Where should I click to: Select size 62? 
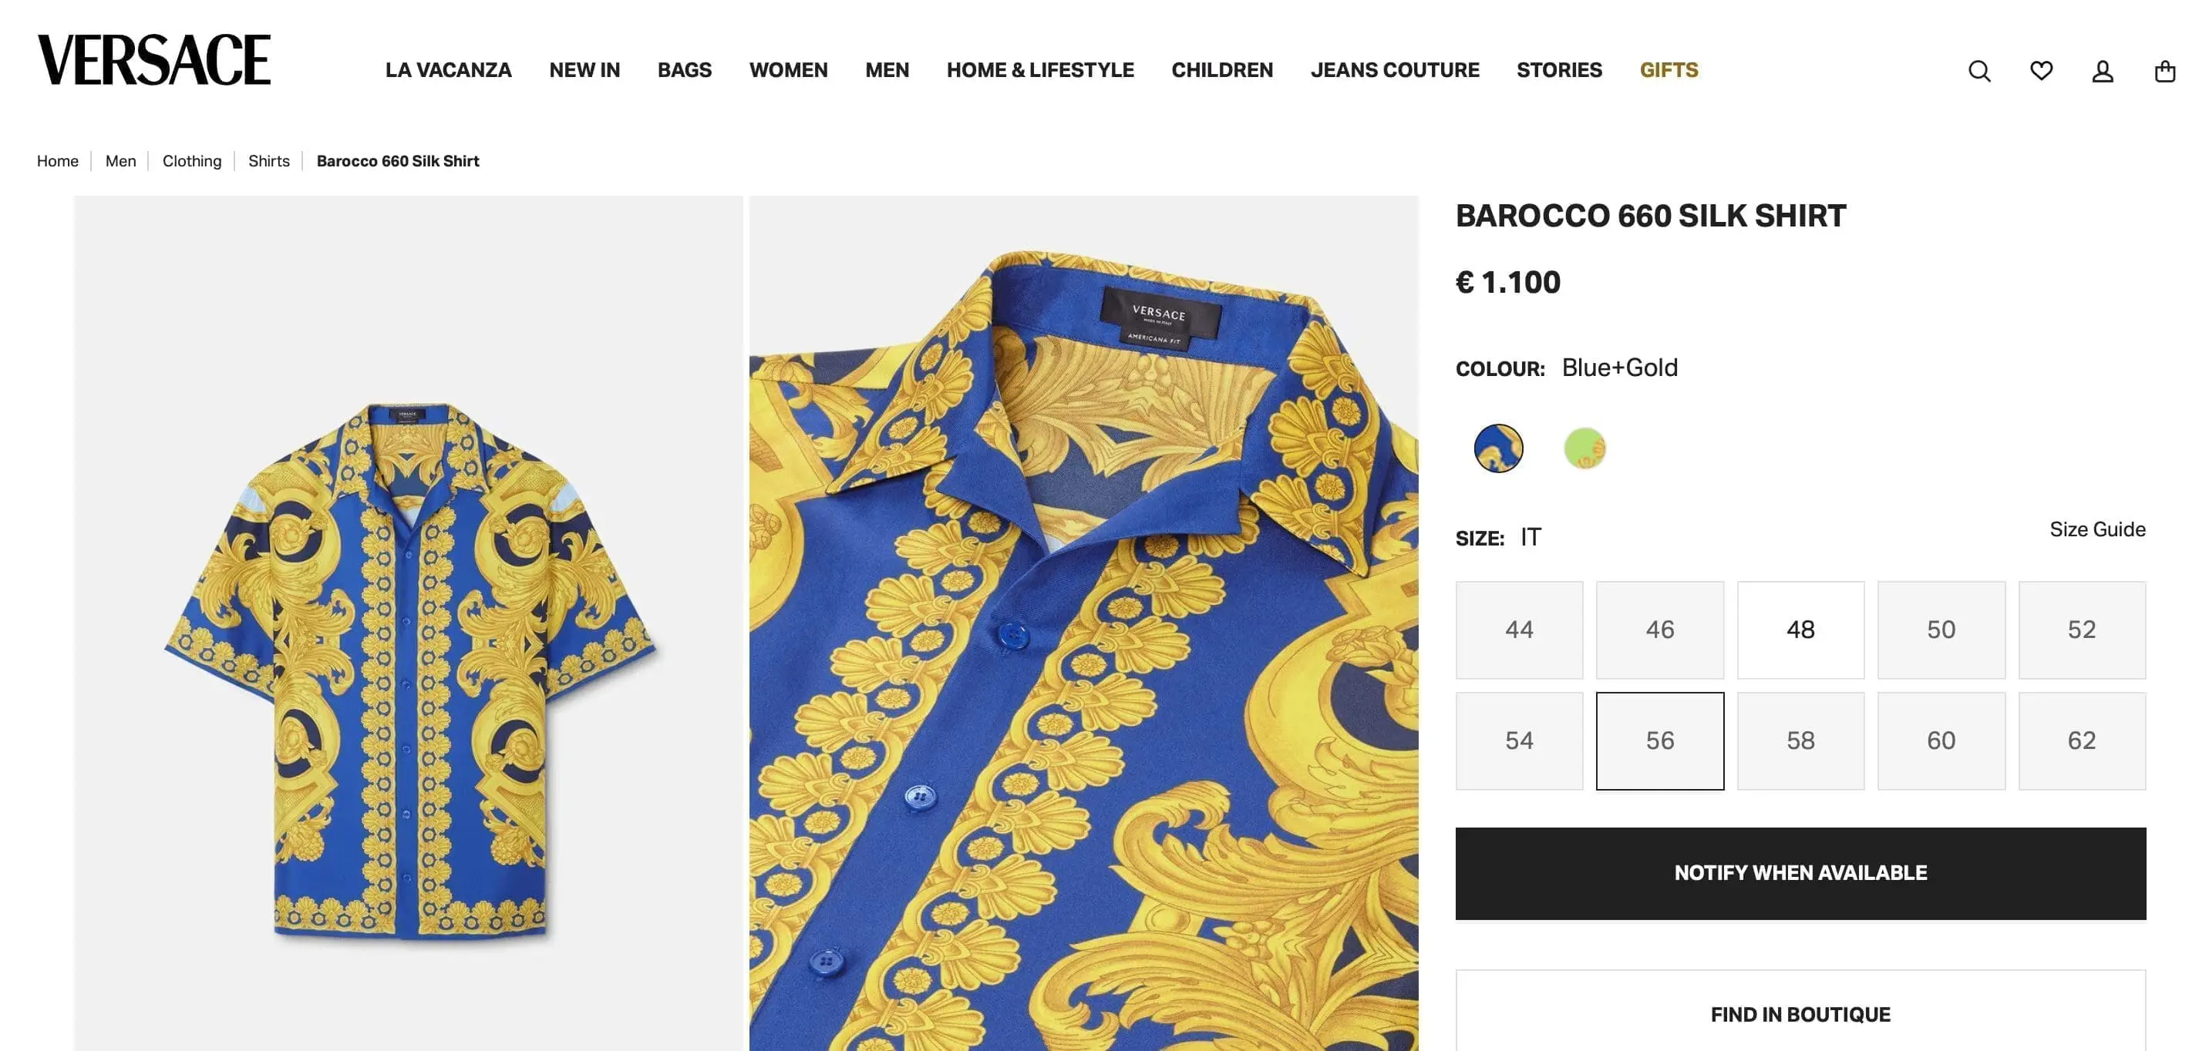tap(2082, 740)
